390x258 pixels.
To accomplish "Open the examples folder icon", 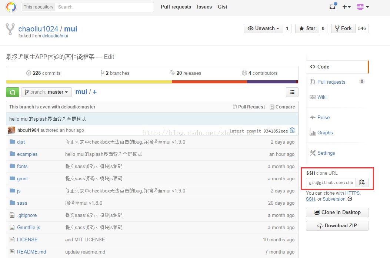I will [13, 154].
